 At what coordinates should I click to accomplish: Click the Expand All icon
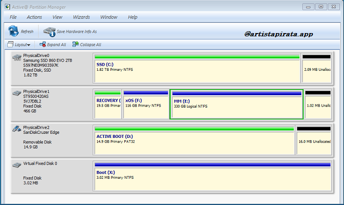[x=43, y=45]
